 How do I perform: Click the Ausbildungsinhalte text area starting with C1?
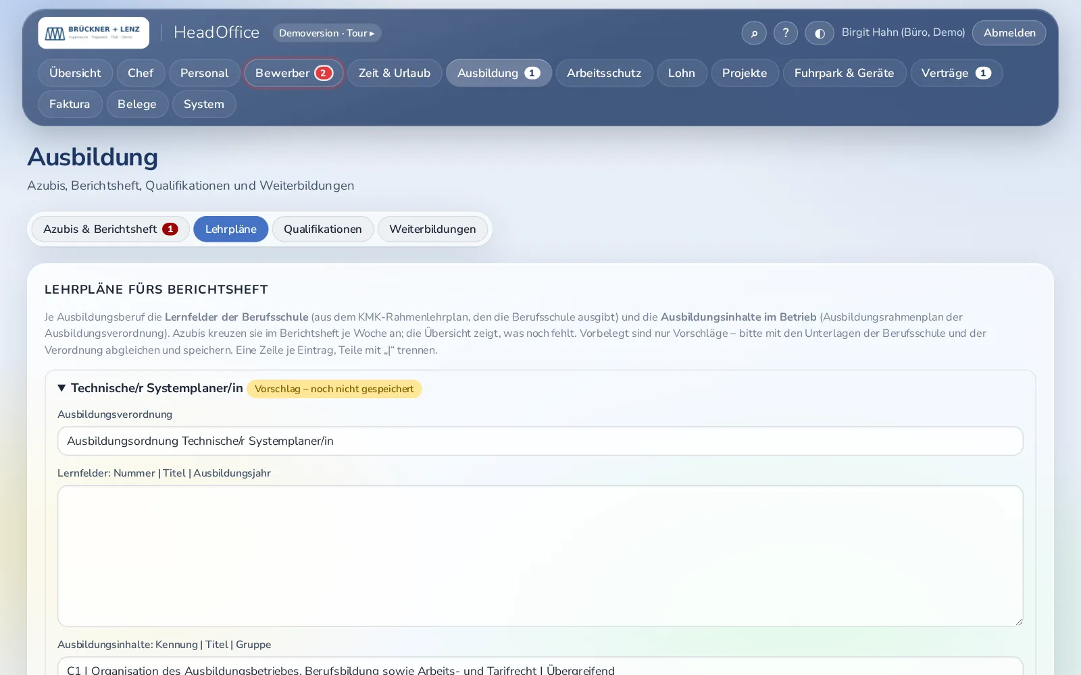tap(540, 666)
